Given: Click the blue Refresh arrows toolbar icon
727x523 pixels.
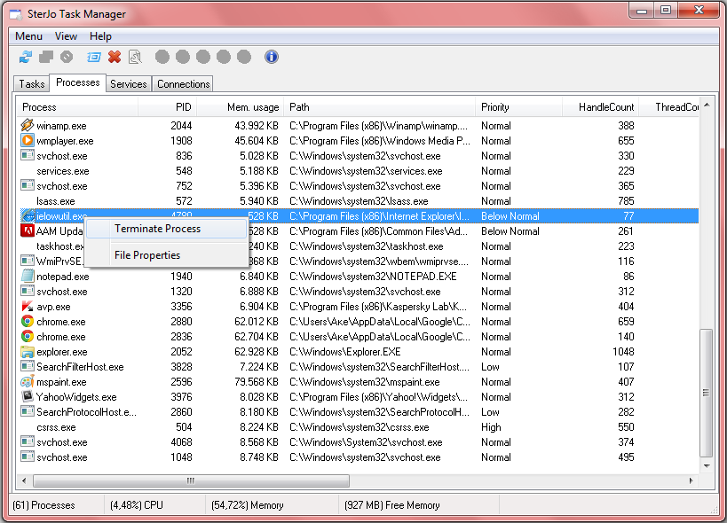Looking at the screenshot, I should pyautogui.click(x=26, y=57).
